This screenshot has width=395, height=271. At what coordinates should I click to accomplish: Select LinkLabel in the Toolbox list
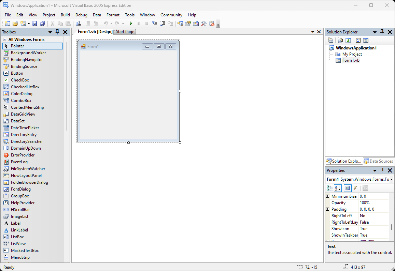tap(32, 230)
